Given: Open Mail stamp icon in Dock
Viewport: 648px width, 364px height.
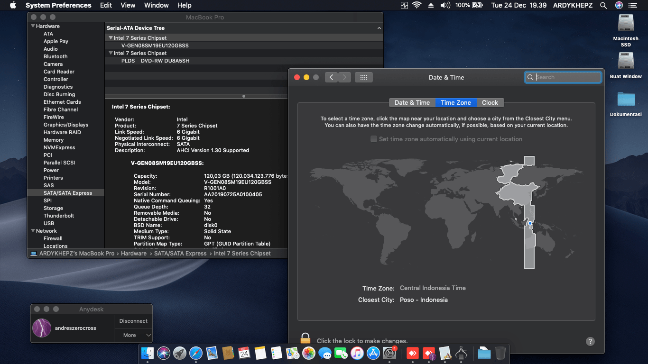Looking at the screenshot, I should [x=212, y=353].
